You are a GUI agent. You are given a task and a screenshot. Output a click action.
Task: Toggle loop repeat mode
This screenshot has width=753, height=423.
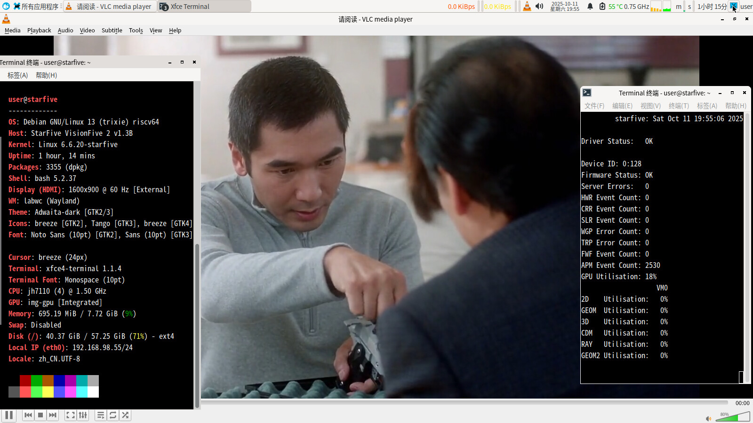pos(113,415)
